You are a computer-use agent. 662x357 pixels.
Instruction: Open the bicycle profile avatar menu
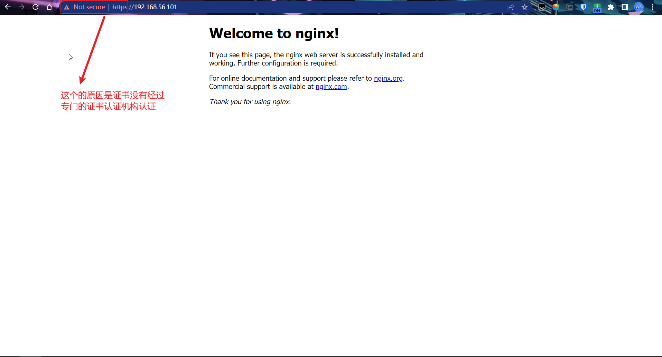click(x=639, y=7)
